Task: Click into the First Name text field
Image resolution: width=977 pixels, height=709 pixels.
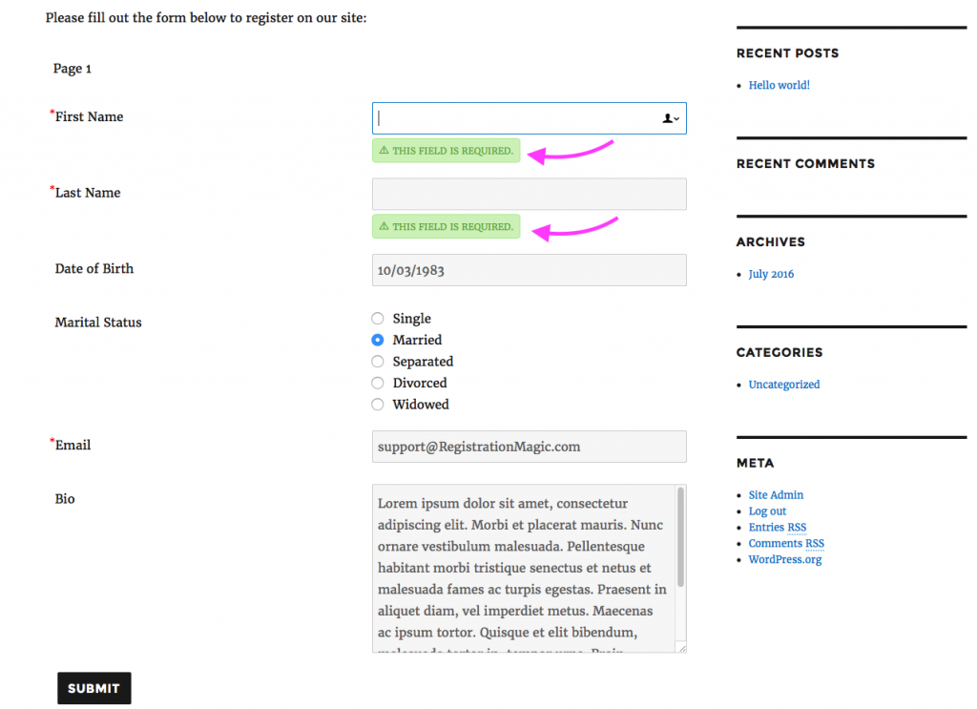Action: [x=515, y=118]
